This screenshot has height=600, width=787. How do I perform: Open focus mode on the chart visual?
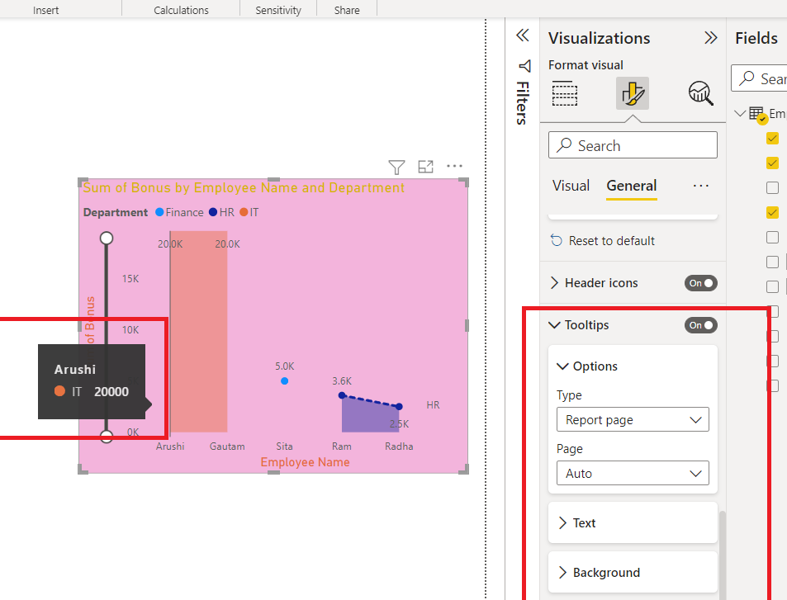(425, 167)
